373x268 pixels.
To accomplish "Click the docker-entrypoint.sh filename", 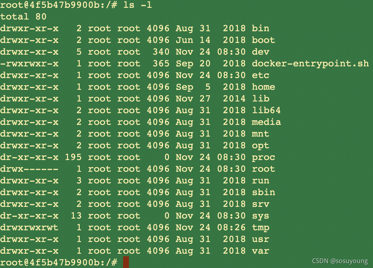I will click(310, 63).
